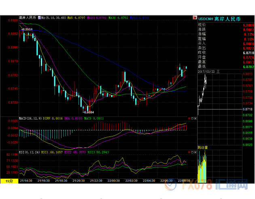The image size is (255, 199).
Task: Click the 开盘 value 6.8726
Action: pyautogui.click(x=249, y=58)
